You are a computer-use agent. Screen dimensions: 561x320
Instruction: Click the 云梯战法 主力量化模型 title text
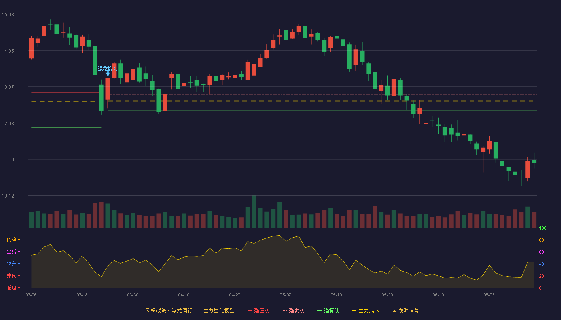[190, 310]
